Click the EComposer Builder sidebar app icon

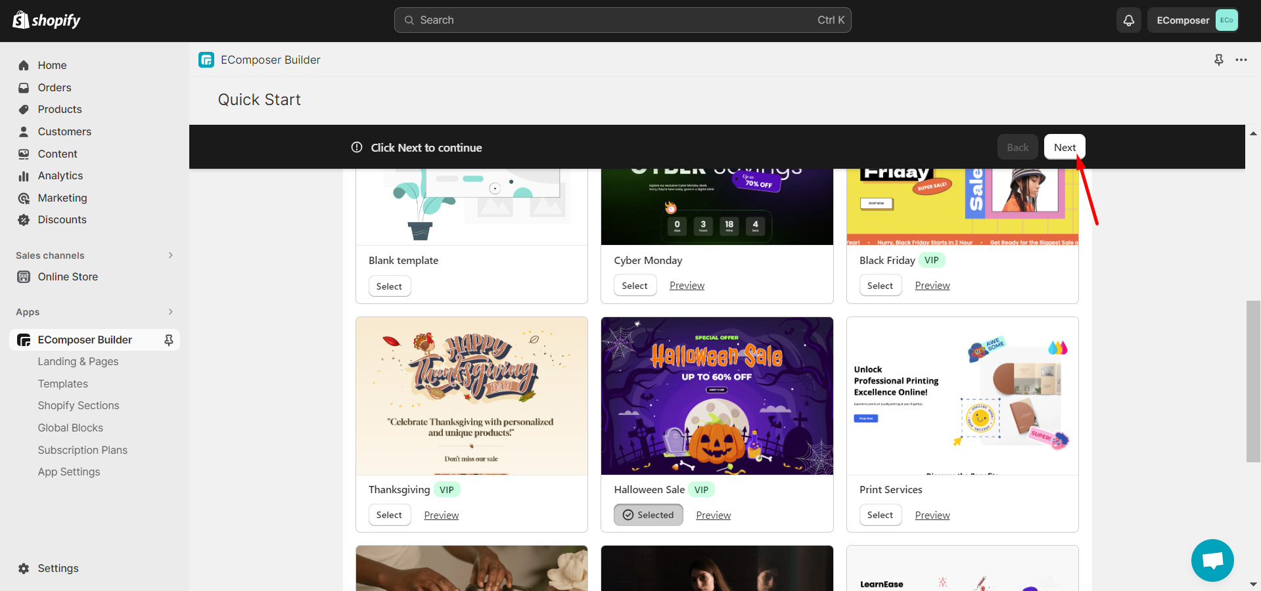point(24,339)
